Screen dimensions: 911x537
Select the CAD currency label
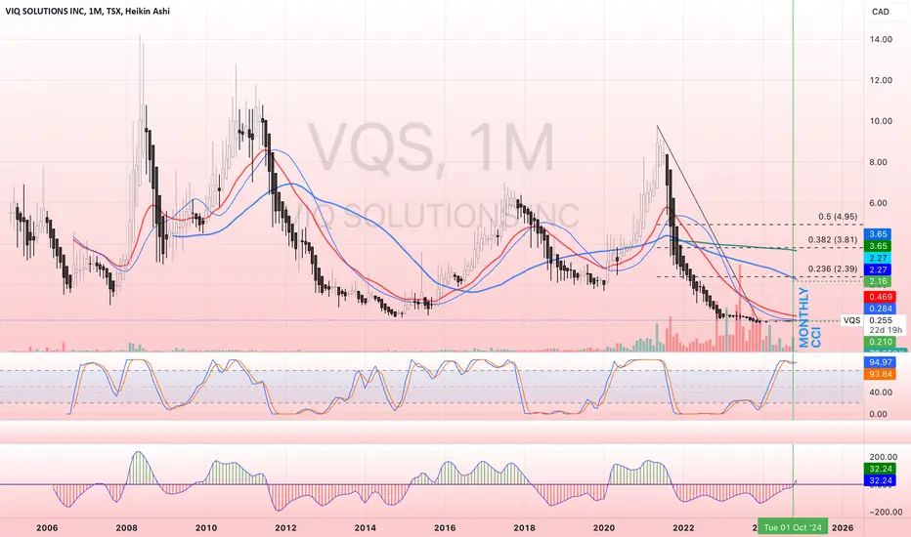[880, 12]
